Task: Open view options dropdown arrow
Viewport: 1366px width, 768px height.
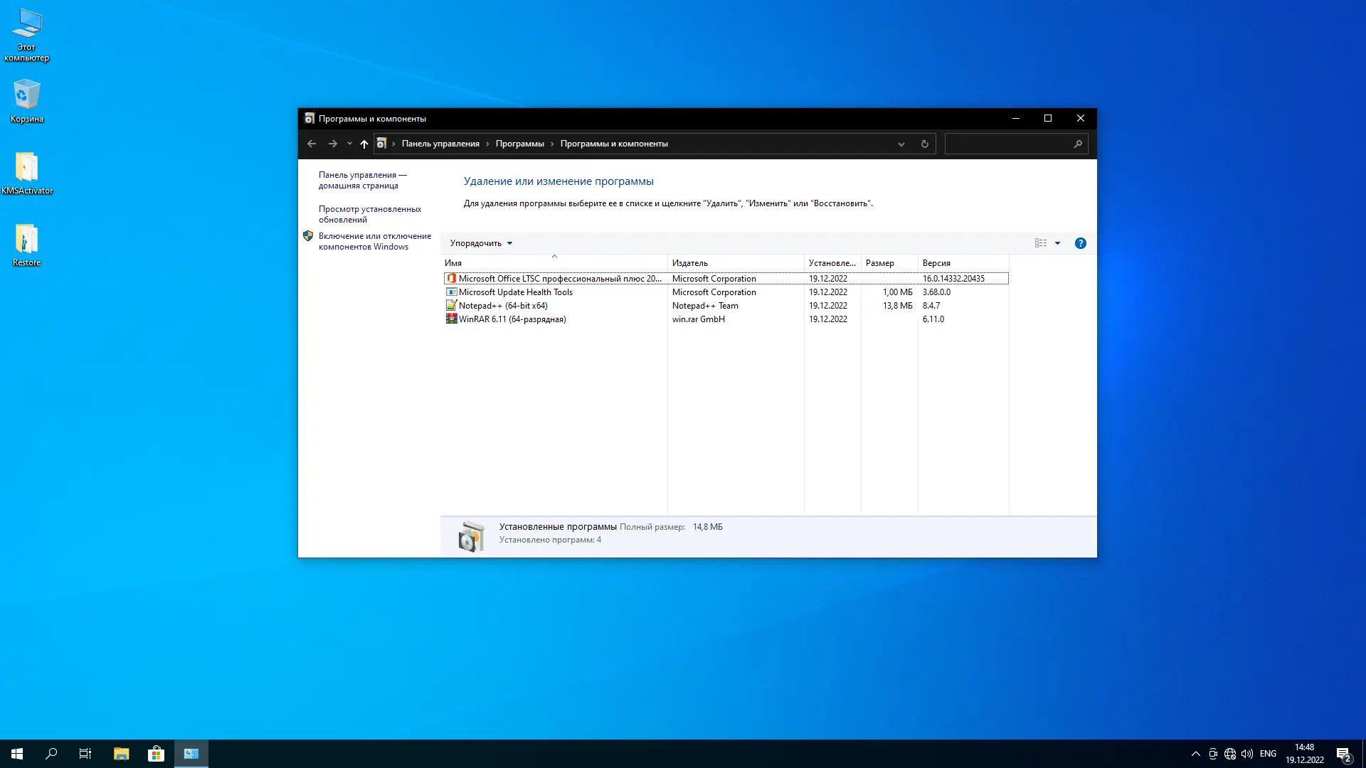Action: (1057, 243)
